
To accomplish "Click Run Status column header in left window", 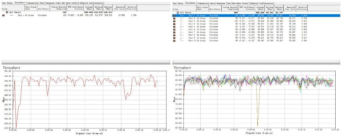I will click(x=44, y=8).
